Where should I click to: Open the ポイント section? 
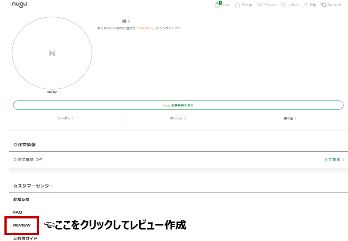(178, 119)
